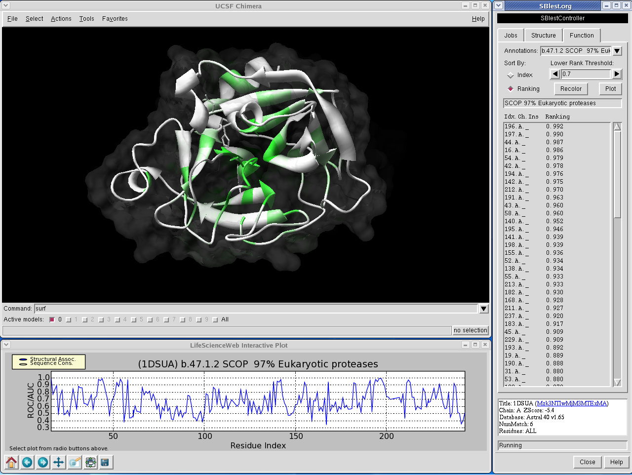Select residue 54 row ranked 0.979

pyautogui.click(x=557, y=158)
